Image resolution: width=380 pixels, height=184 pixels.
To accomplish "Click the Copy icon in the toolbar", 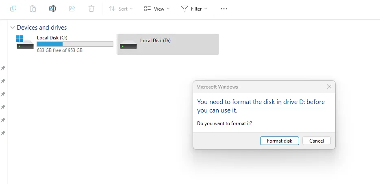I will (13, 9).
